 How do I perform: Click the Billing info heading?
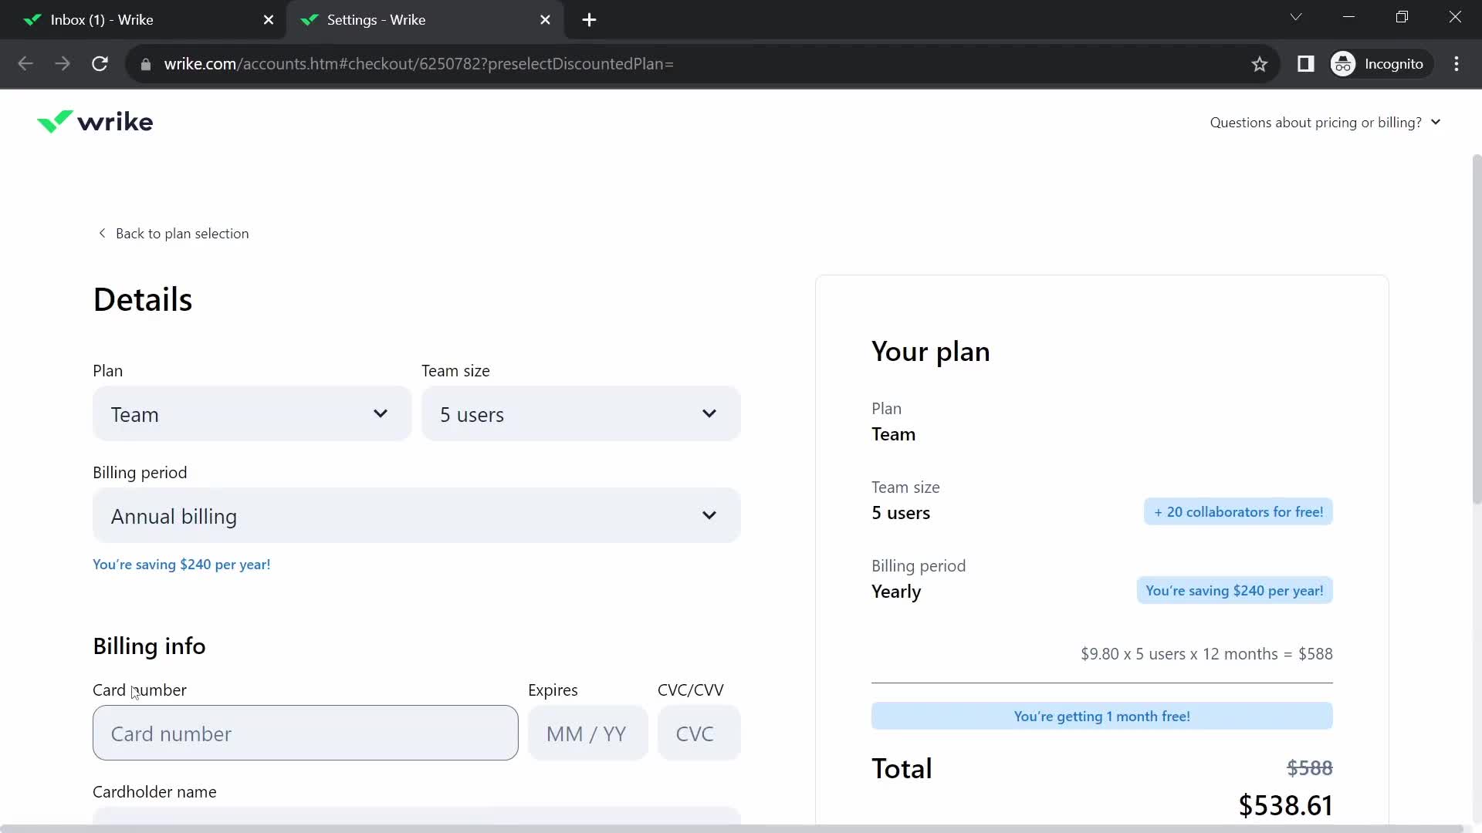click(x=149, y=646)
